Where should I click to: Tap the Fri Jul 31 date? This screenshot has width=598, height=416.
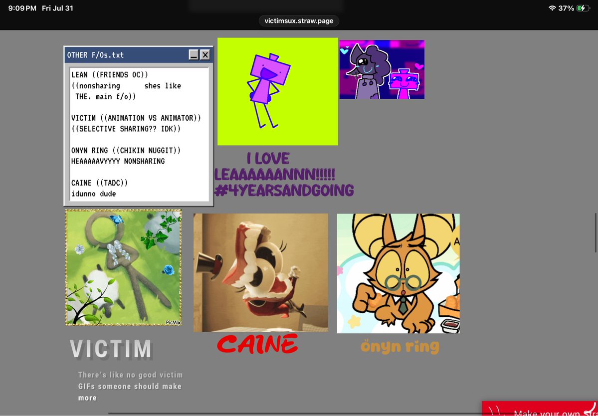point(57,8)
